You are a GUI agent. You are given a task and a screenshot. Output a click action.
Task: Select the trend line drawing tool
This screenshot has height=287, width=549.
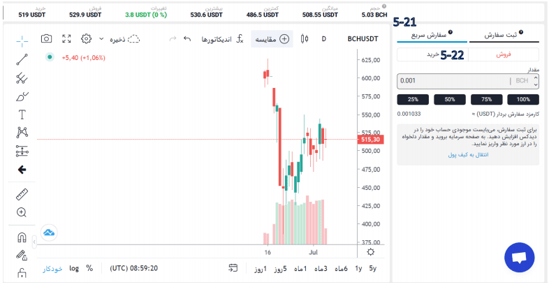click(x=22, y=59)
